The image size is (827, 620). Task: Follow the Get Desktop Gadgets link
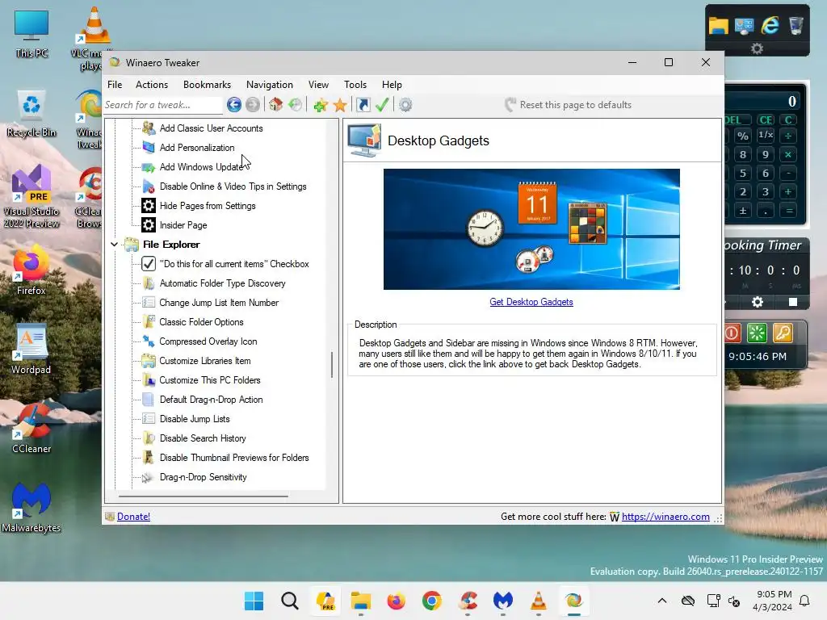531,302
